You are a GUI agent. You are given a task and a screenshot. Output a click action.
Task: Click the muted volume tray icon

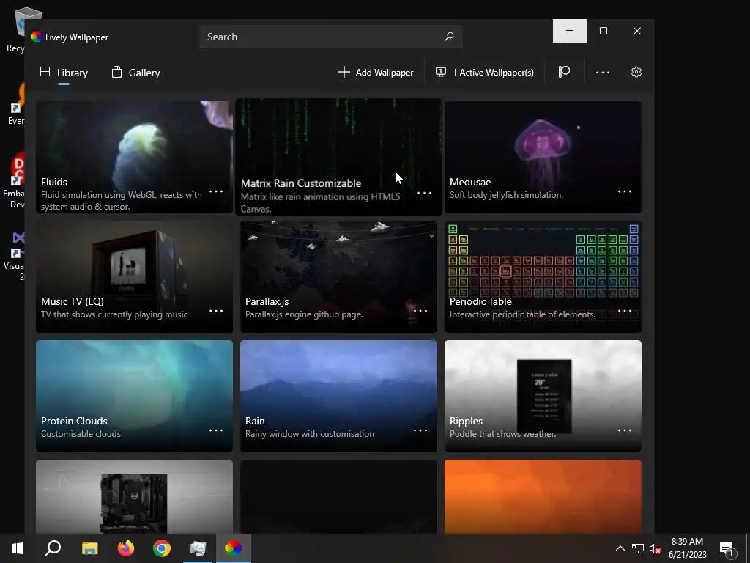655,548
